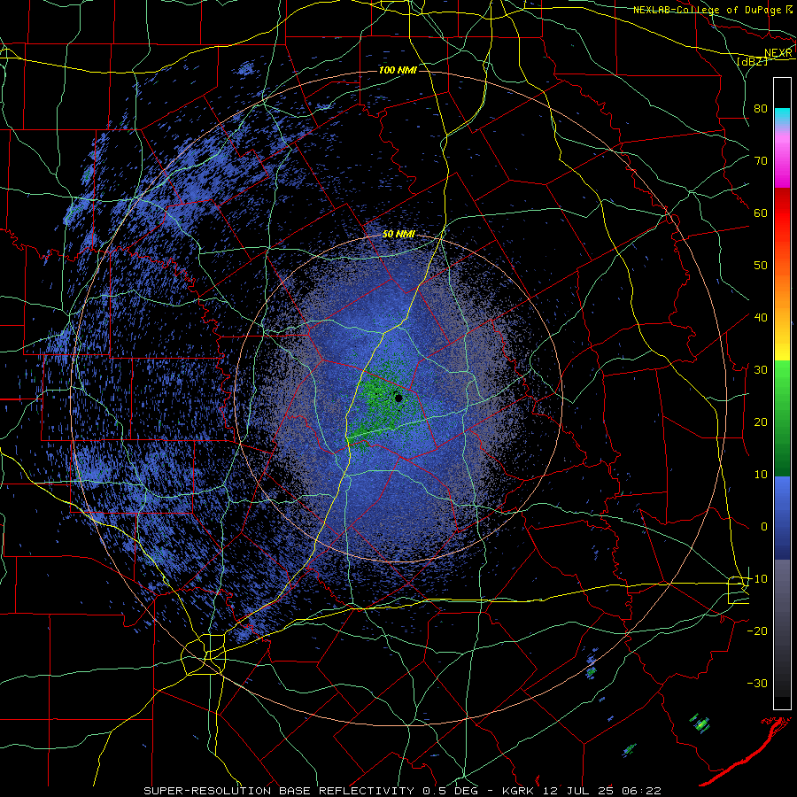The image size is (797, 797).
Task: Click the -20 value on the dBZ scale
Action: [757, 631]
